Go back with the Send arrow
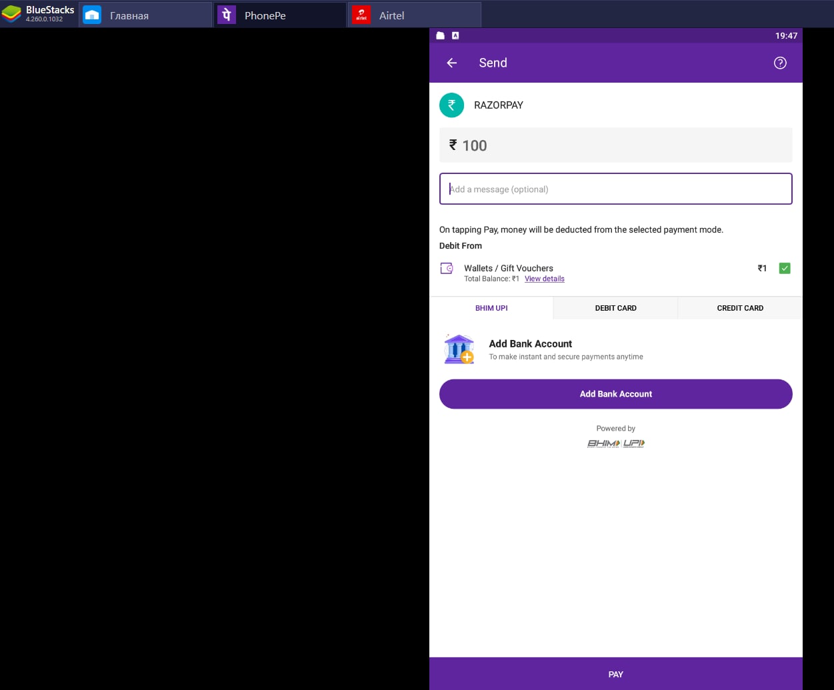834x690 pixels. tap(452, 63)
